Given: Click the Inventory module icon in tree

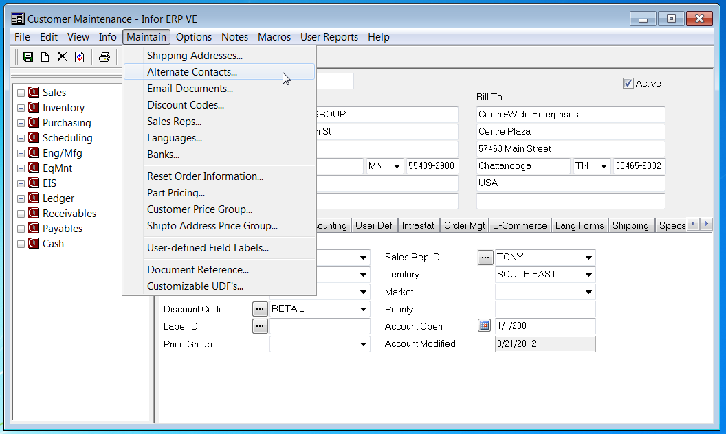Looking at the screenshot, I should [x=33, y=107].
